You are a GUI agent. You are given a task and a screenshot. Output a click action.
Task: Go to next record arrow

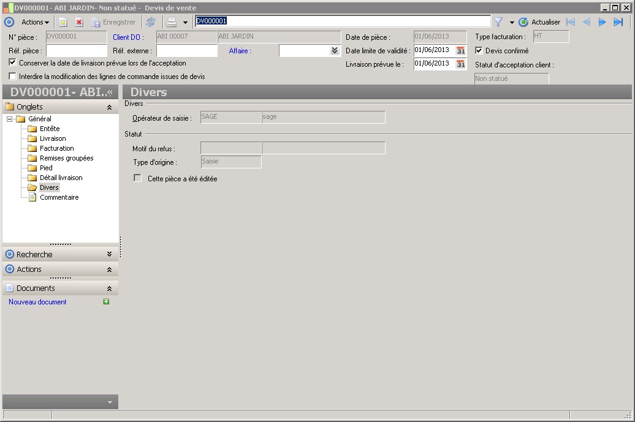(602, 22)
